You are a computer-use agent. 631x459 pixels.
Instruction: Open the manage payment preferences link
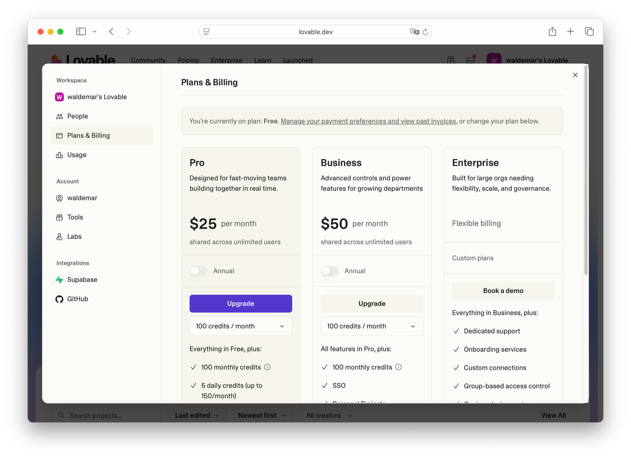tap(368, 121)
